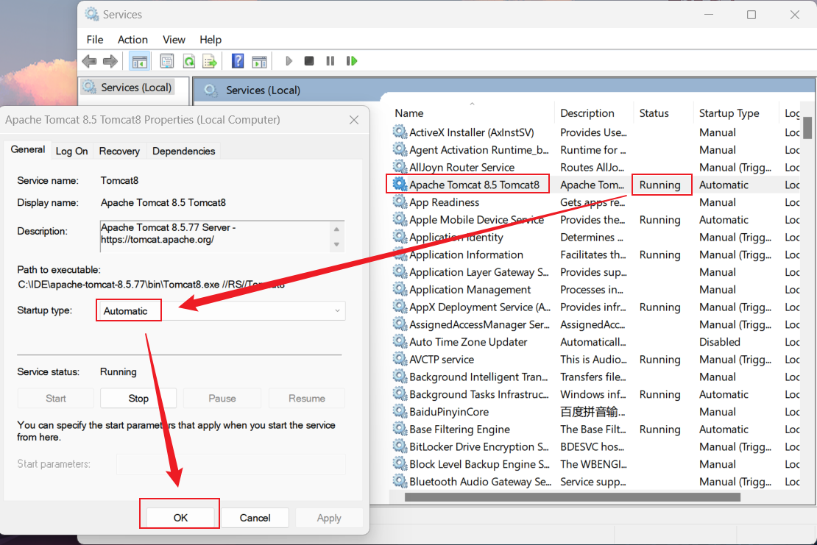This screenshot has width=817, height=545.
Task: Open the Action menu
Action: click(132, 40)
